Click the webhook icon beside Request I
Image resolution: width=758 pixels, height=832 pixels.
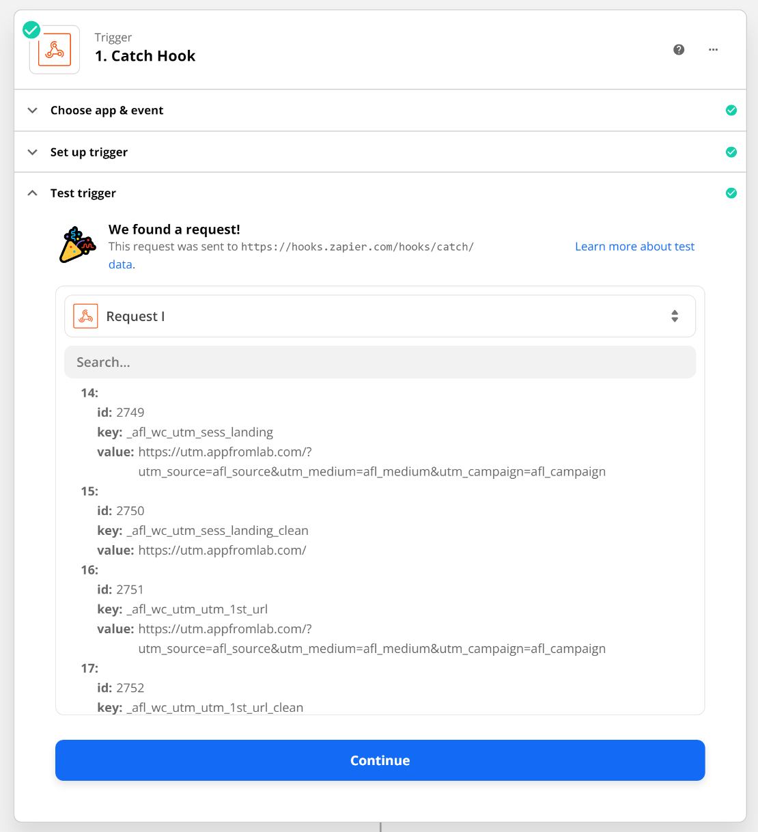(85, 316)
